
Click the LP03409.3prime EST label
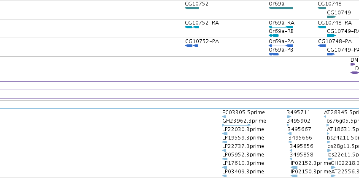point(243,172)
